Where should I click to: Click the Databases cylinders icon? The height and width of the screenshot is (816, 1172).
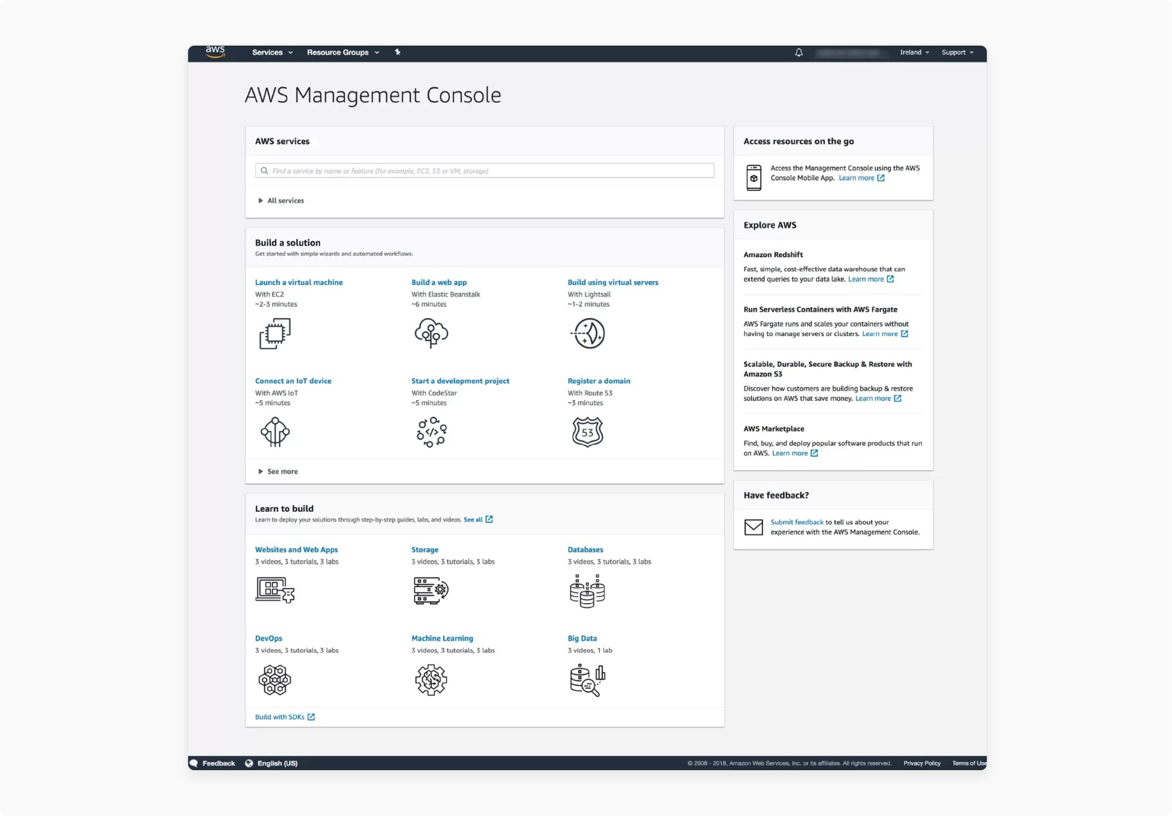588,591
